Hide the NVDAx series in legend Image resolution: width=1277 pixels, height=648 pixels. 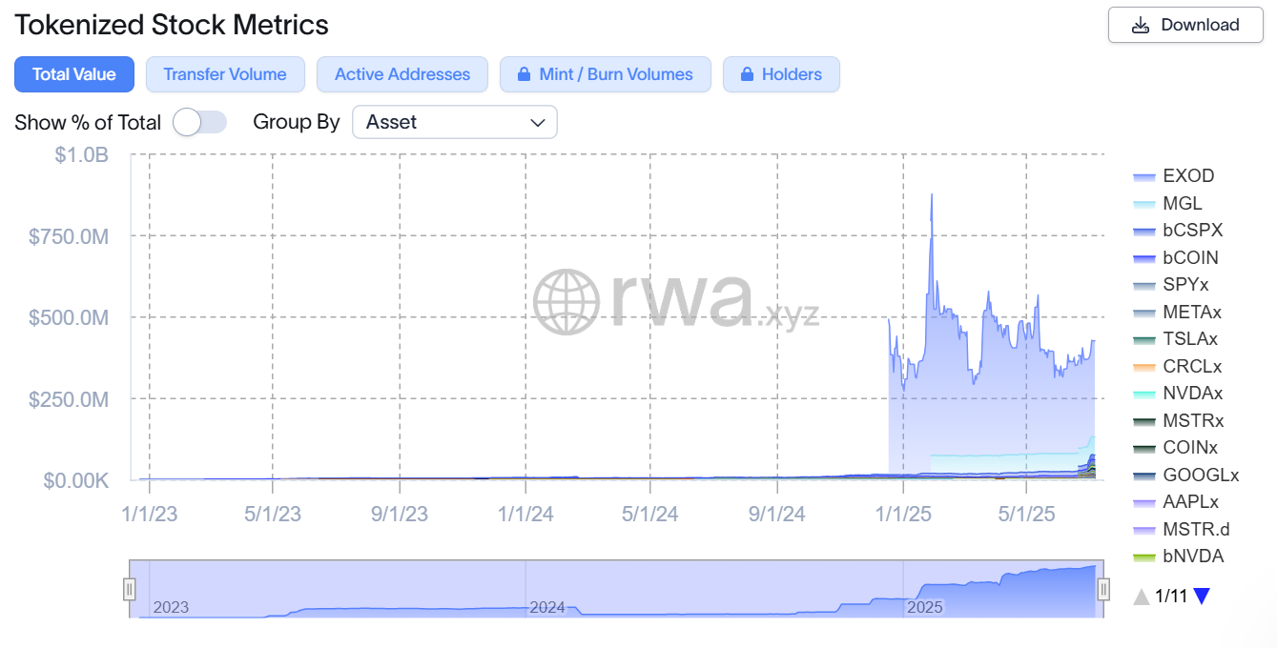pyautogui.click(x=1192, y=394)
